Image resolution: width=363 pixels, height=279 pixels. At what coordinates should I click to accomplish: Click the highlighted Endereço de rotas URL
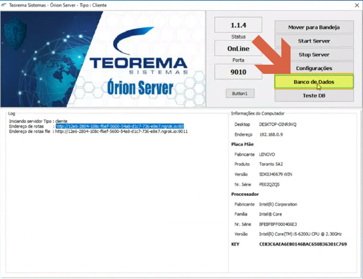120,126
